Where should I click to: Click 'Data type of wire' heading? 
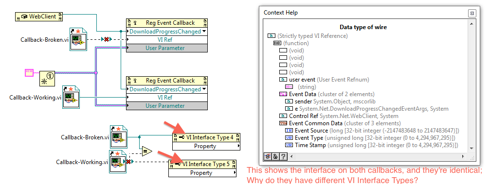click(x=363, y=27)
